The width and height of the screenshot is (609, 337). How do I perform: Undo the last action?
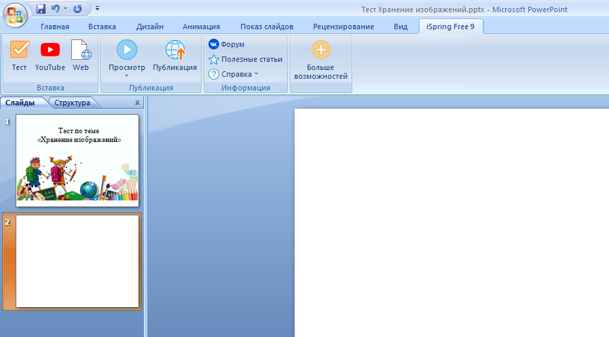click(56, 9)
